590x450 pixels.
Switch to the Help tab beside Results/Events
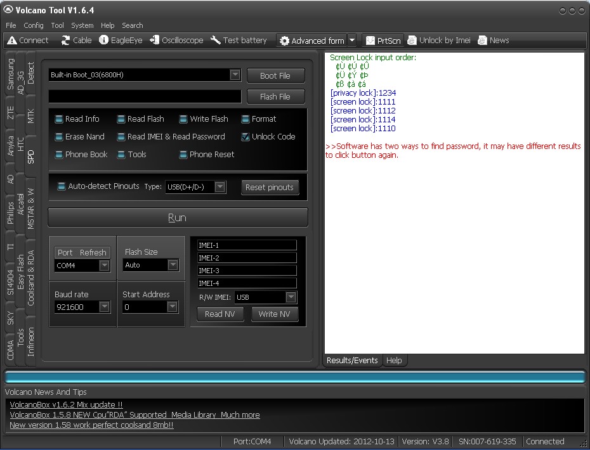pos(394,361)
